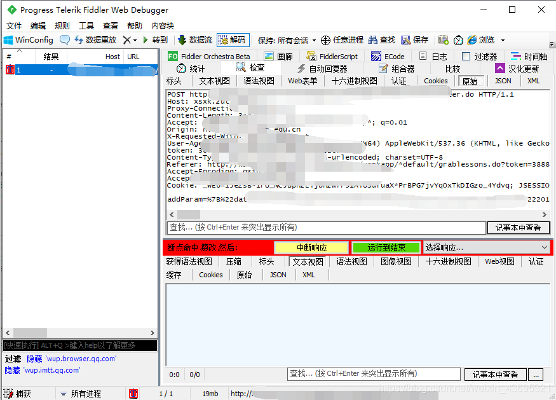Switch to the Fiddler Orchestra Beta tab
The width and height of the screenshot is (556, 400).
click(209, 57)
